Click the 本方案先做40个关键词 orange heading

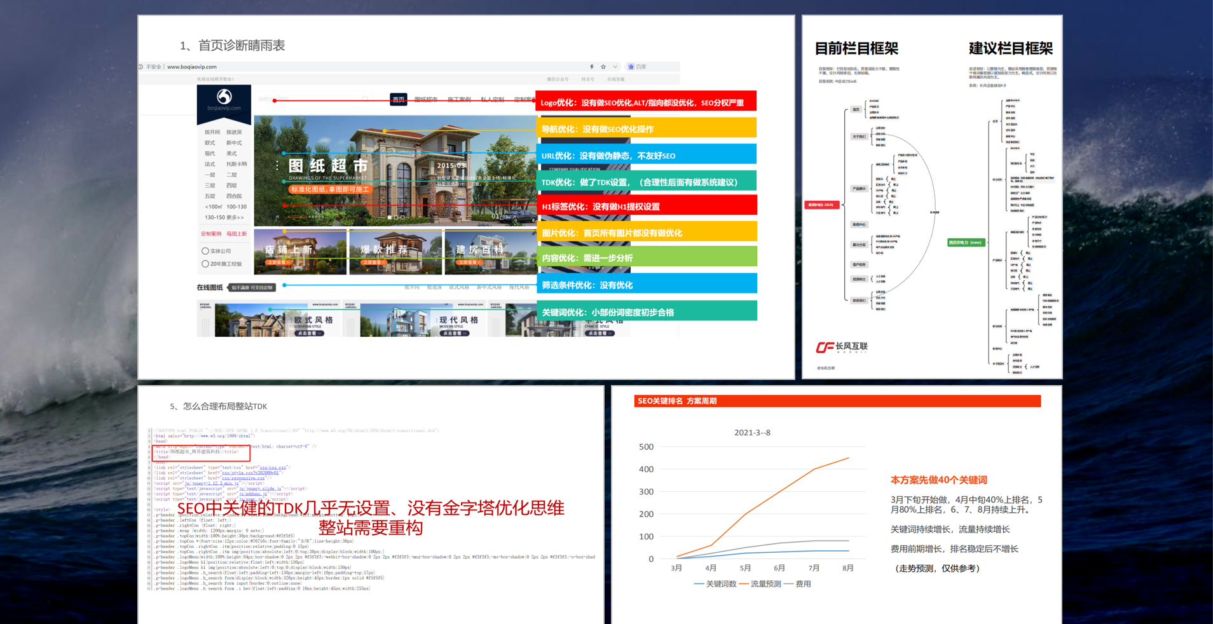pos(938,480)
